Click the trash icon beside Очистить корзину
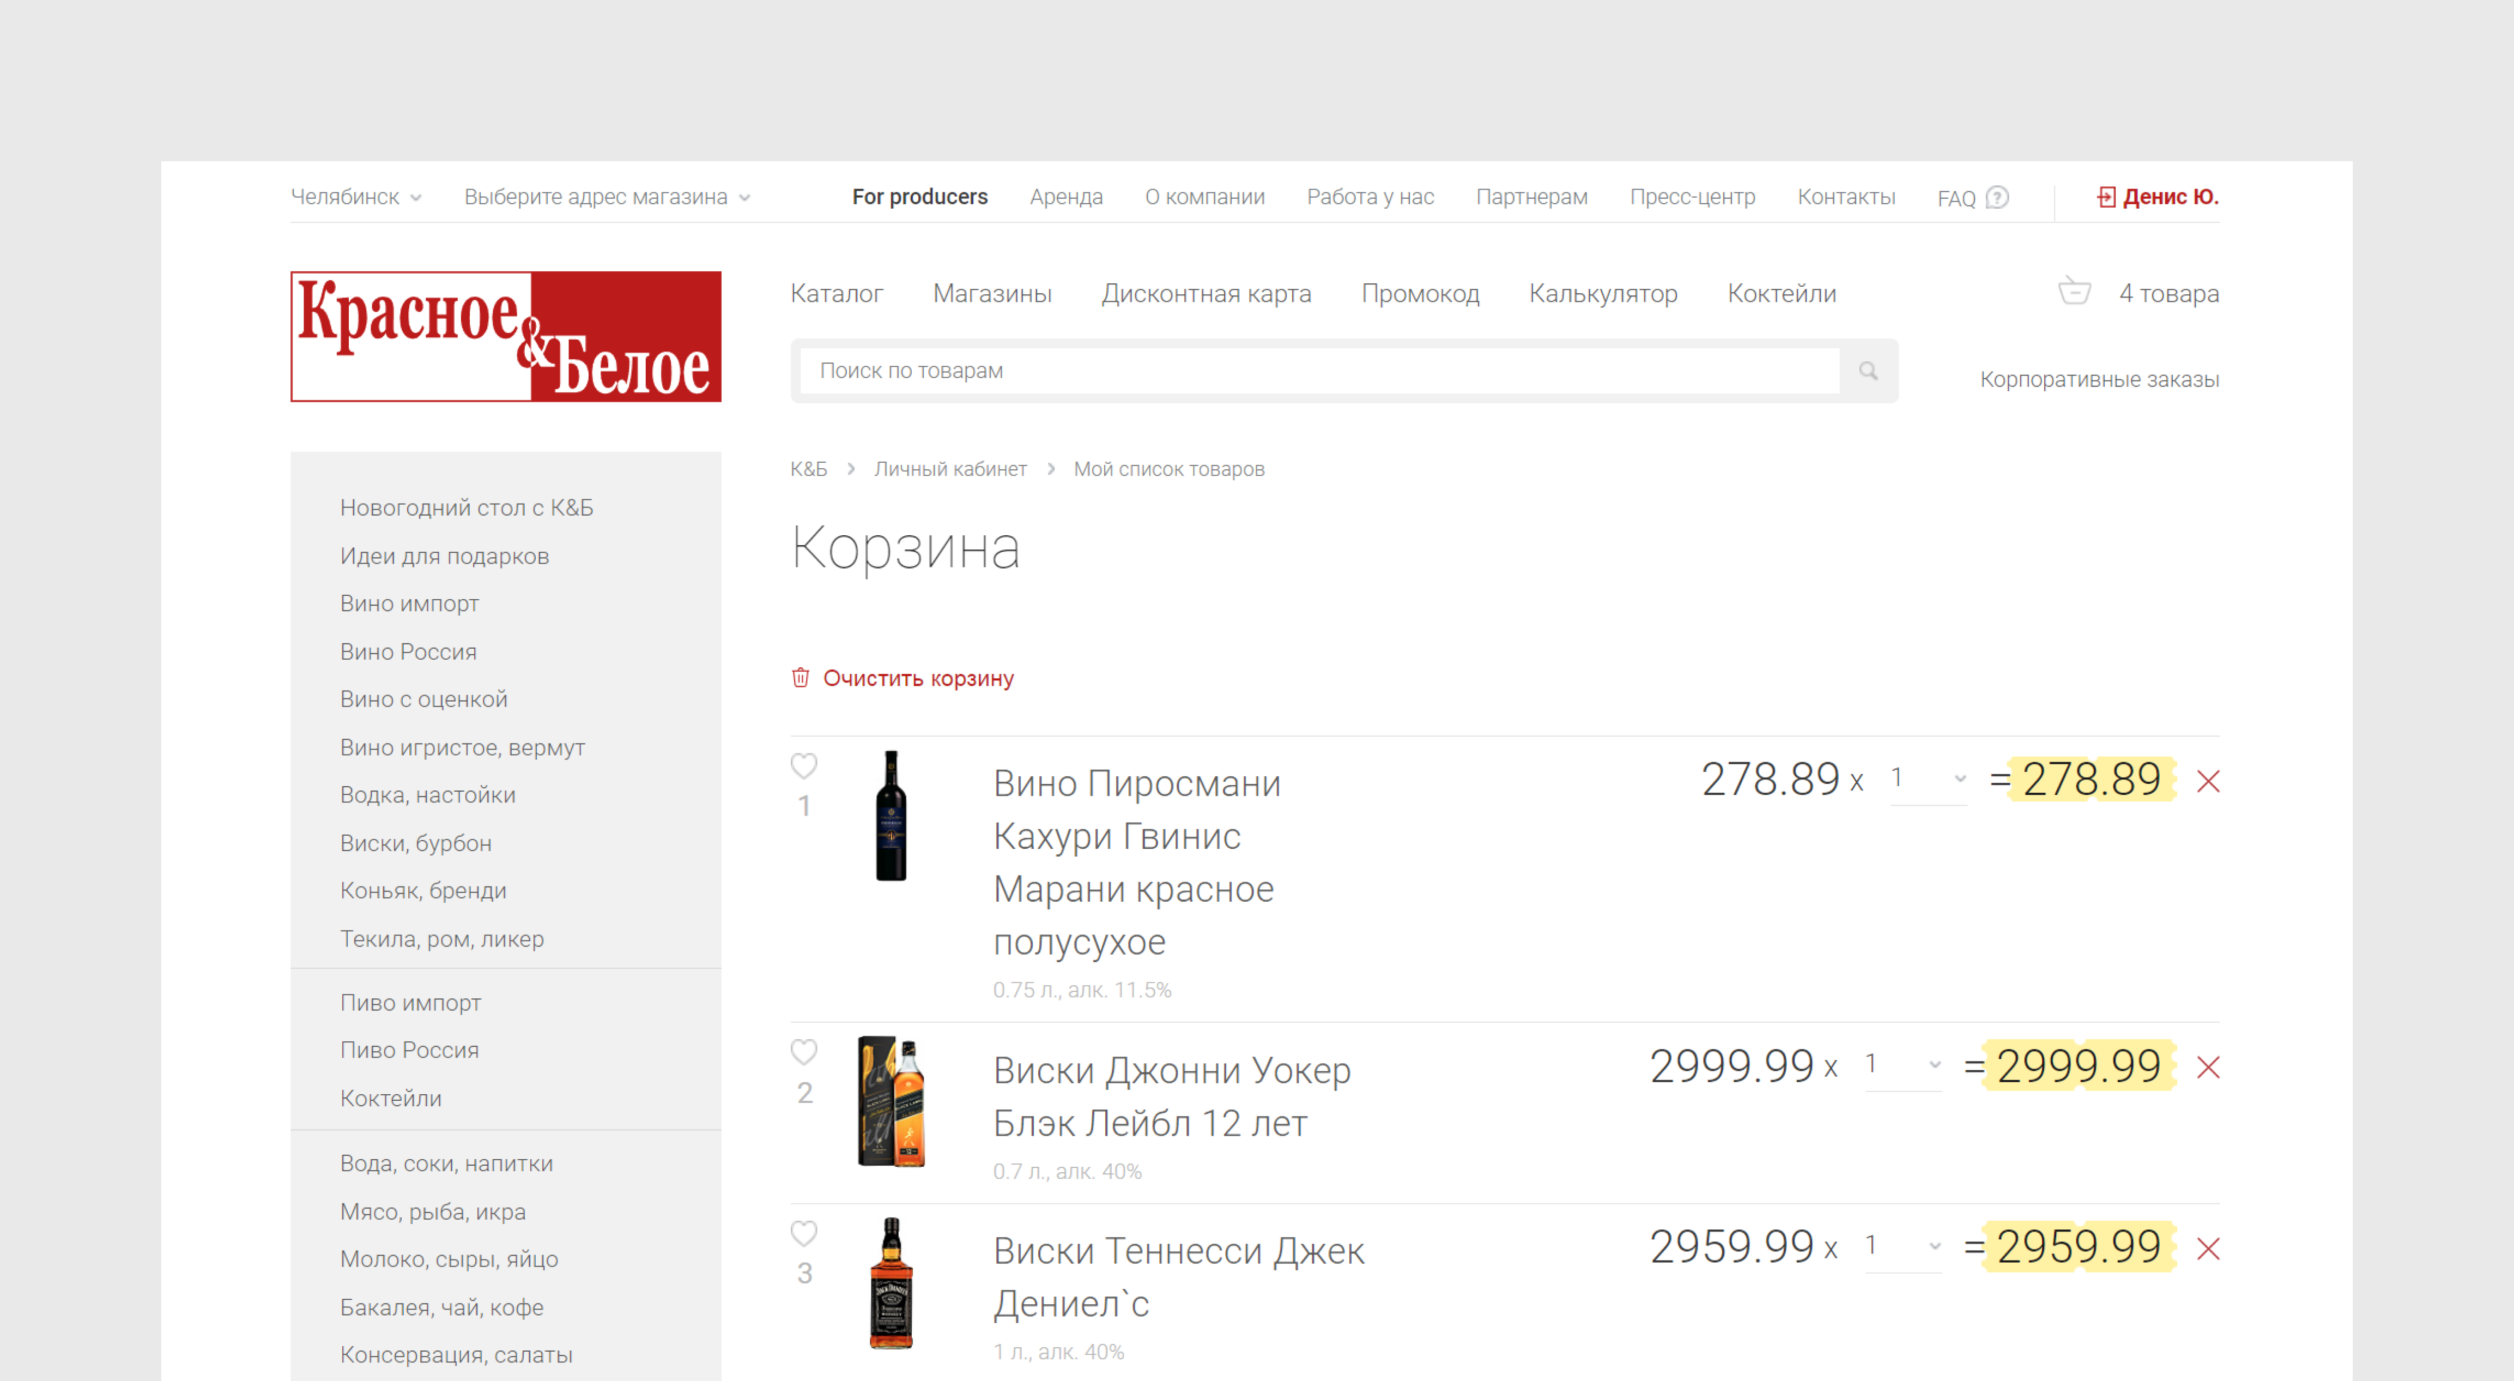Screen dimensions: 2514x1381 tap(800, 677)
